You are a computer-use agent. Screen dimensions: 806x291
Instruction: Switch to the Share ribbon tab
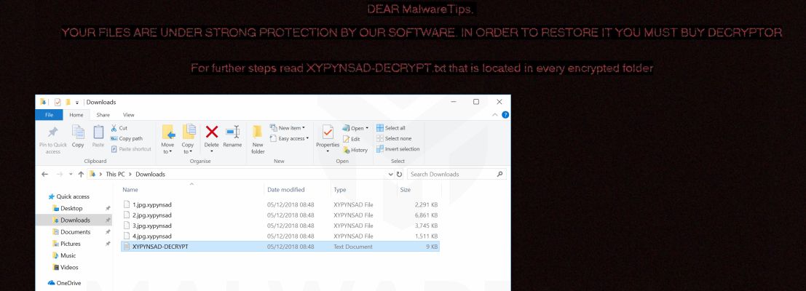tap(103, 115)
